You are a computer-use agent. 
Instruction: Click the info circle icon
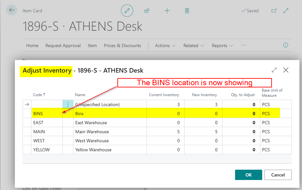pos(286,45)
